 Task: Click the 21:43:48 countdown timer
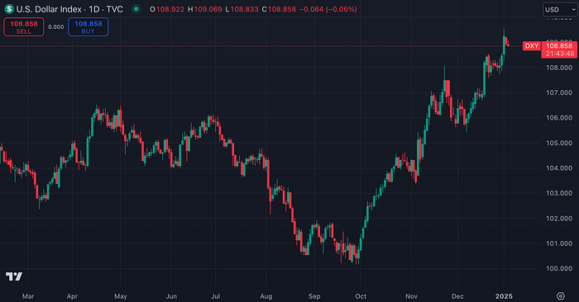560,54
